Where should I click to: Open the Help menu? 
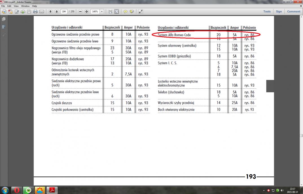pyautogui.click(x=35, y=6)
